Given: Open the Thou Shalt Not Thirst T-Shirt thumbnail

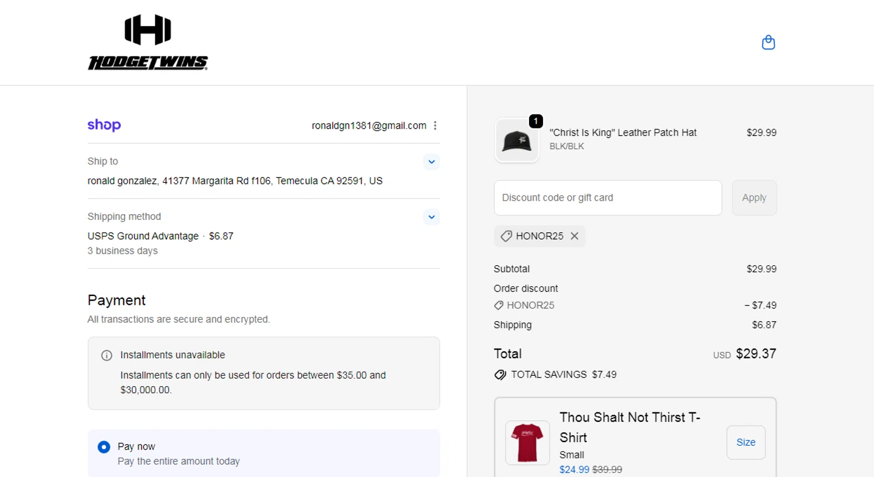Looking at the screenshot, I should pyautogui.click(x=527, y=443).
